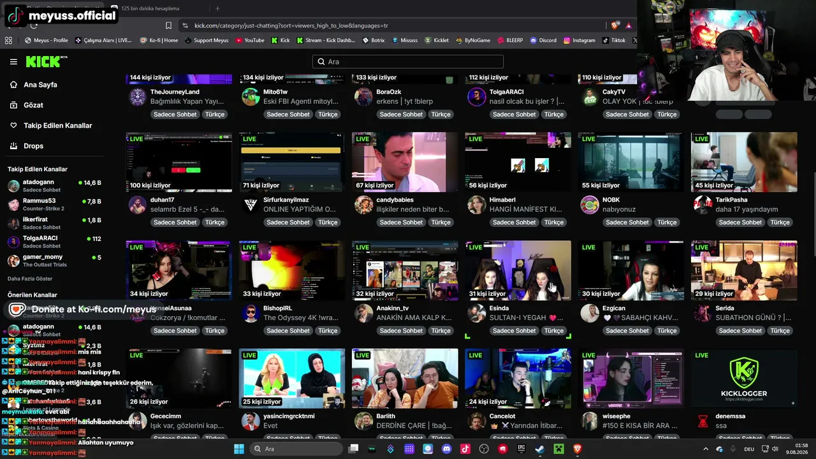
Task: Open Instagram bookmark
Action: click(x=579, y=40)
